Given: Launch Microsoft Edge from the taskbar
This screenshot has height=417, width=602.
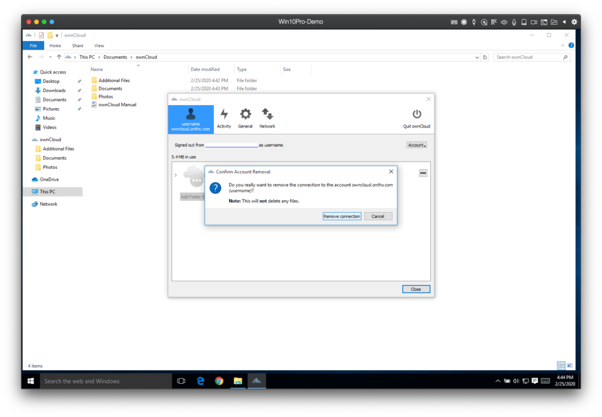Looking at the screenshot, I should click(x=200, y=381).
